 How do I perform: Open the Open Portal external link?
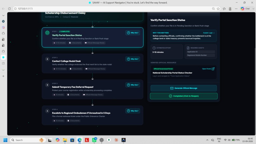(x=208, y=69)
